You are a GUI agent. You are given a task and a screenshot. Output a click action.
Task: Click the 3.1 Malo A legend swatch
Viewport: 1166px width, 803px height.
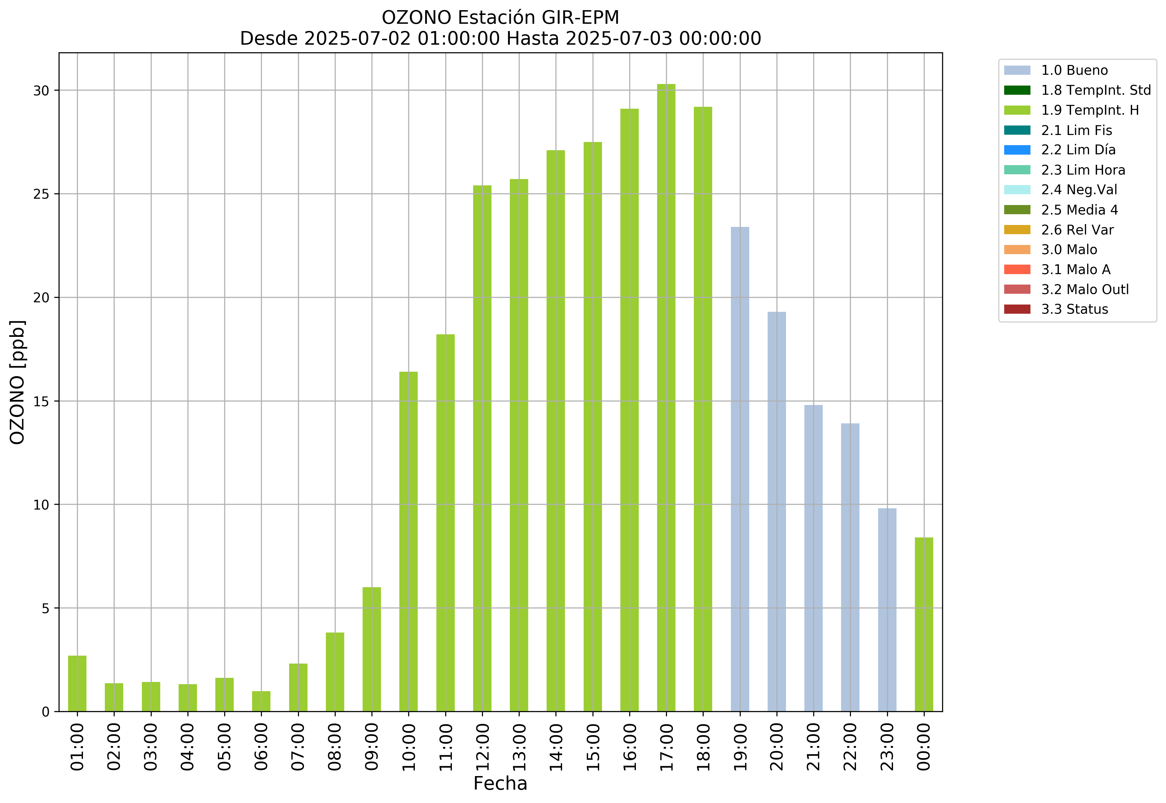[1017, 270]
